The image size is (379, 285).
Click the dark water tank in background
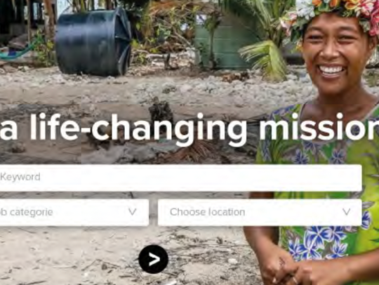[x=93, y=42]
